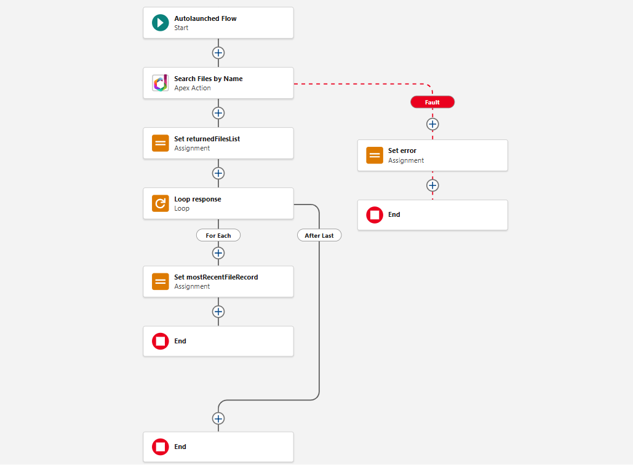This screenshot has height=465, width=633.
Task: Select the For Each connector label
Action: click(x=218, y=235)
